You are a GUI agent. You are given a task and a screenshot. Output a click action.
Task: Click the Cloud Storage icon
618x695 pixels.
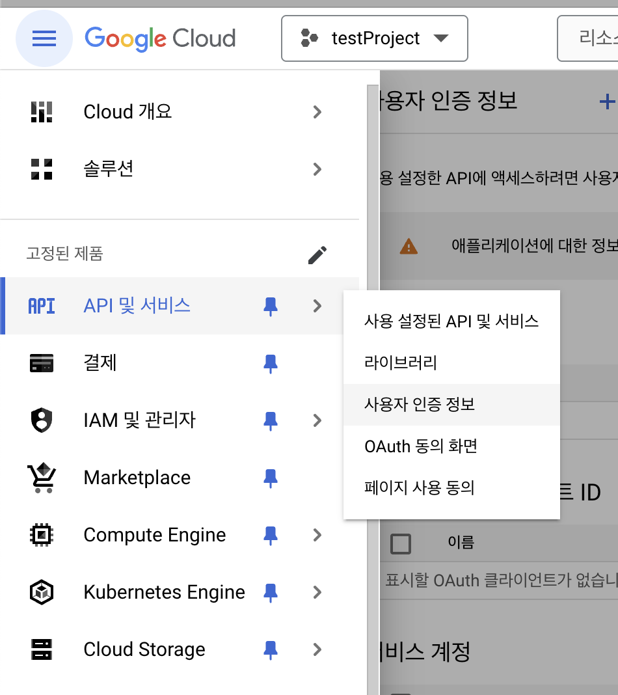(x=42, y=649)
